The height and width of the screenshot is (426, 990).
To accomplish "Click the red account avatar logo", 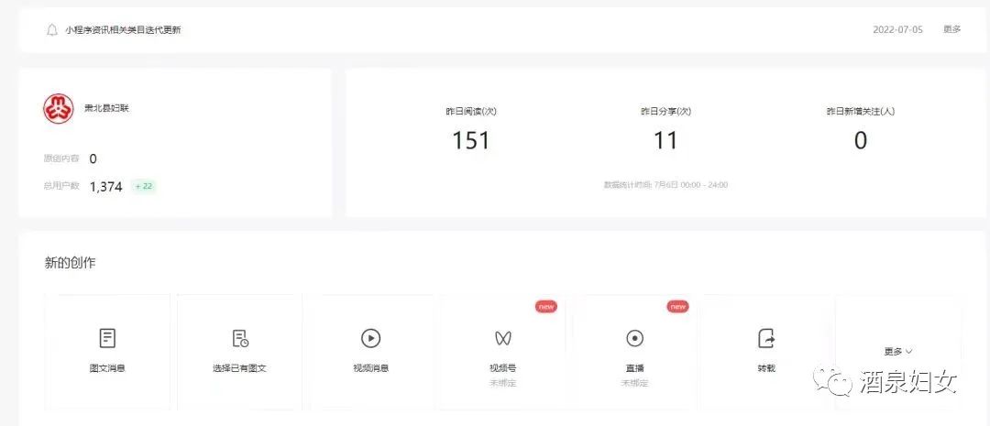I will point(59,108).
